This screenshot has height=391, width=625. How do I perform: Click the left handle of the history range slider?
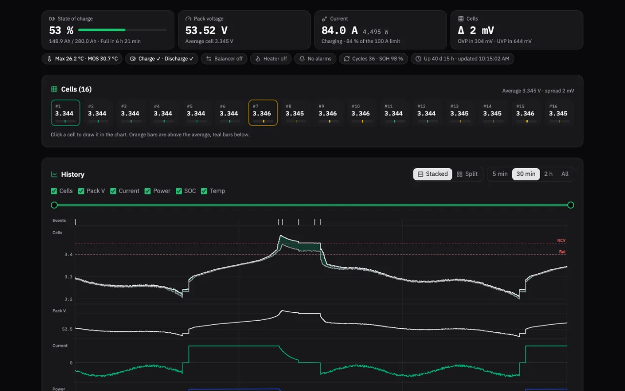tap(54, 205)
